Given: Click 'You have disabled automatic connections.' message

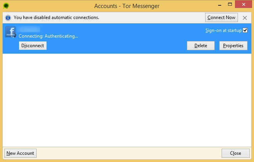Looking at the screenshot, I should coord(56,17).
